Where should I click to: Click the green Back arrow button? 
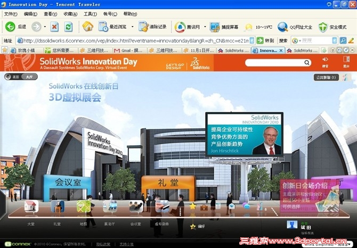click(10, 27)
